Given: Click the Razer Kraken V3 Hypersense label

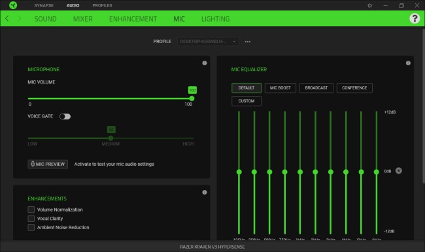Looking at the screenshot, I should pos(212,247).
